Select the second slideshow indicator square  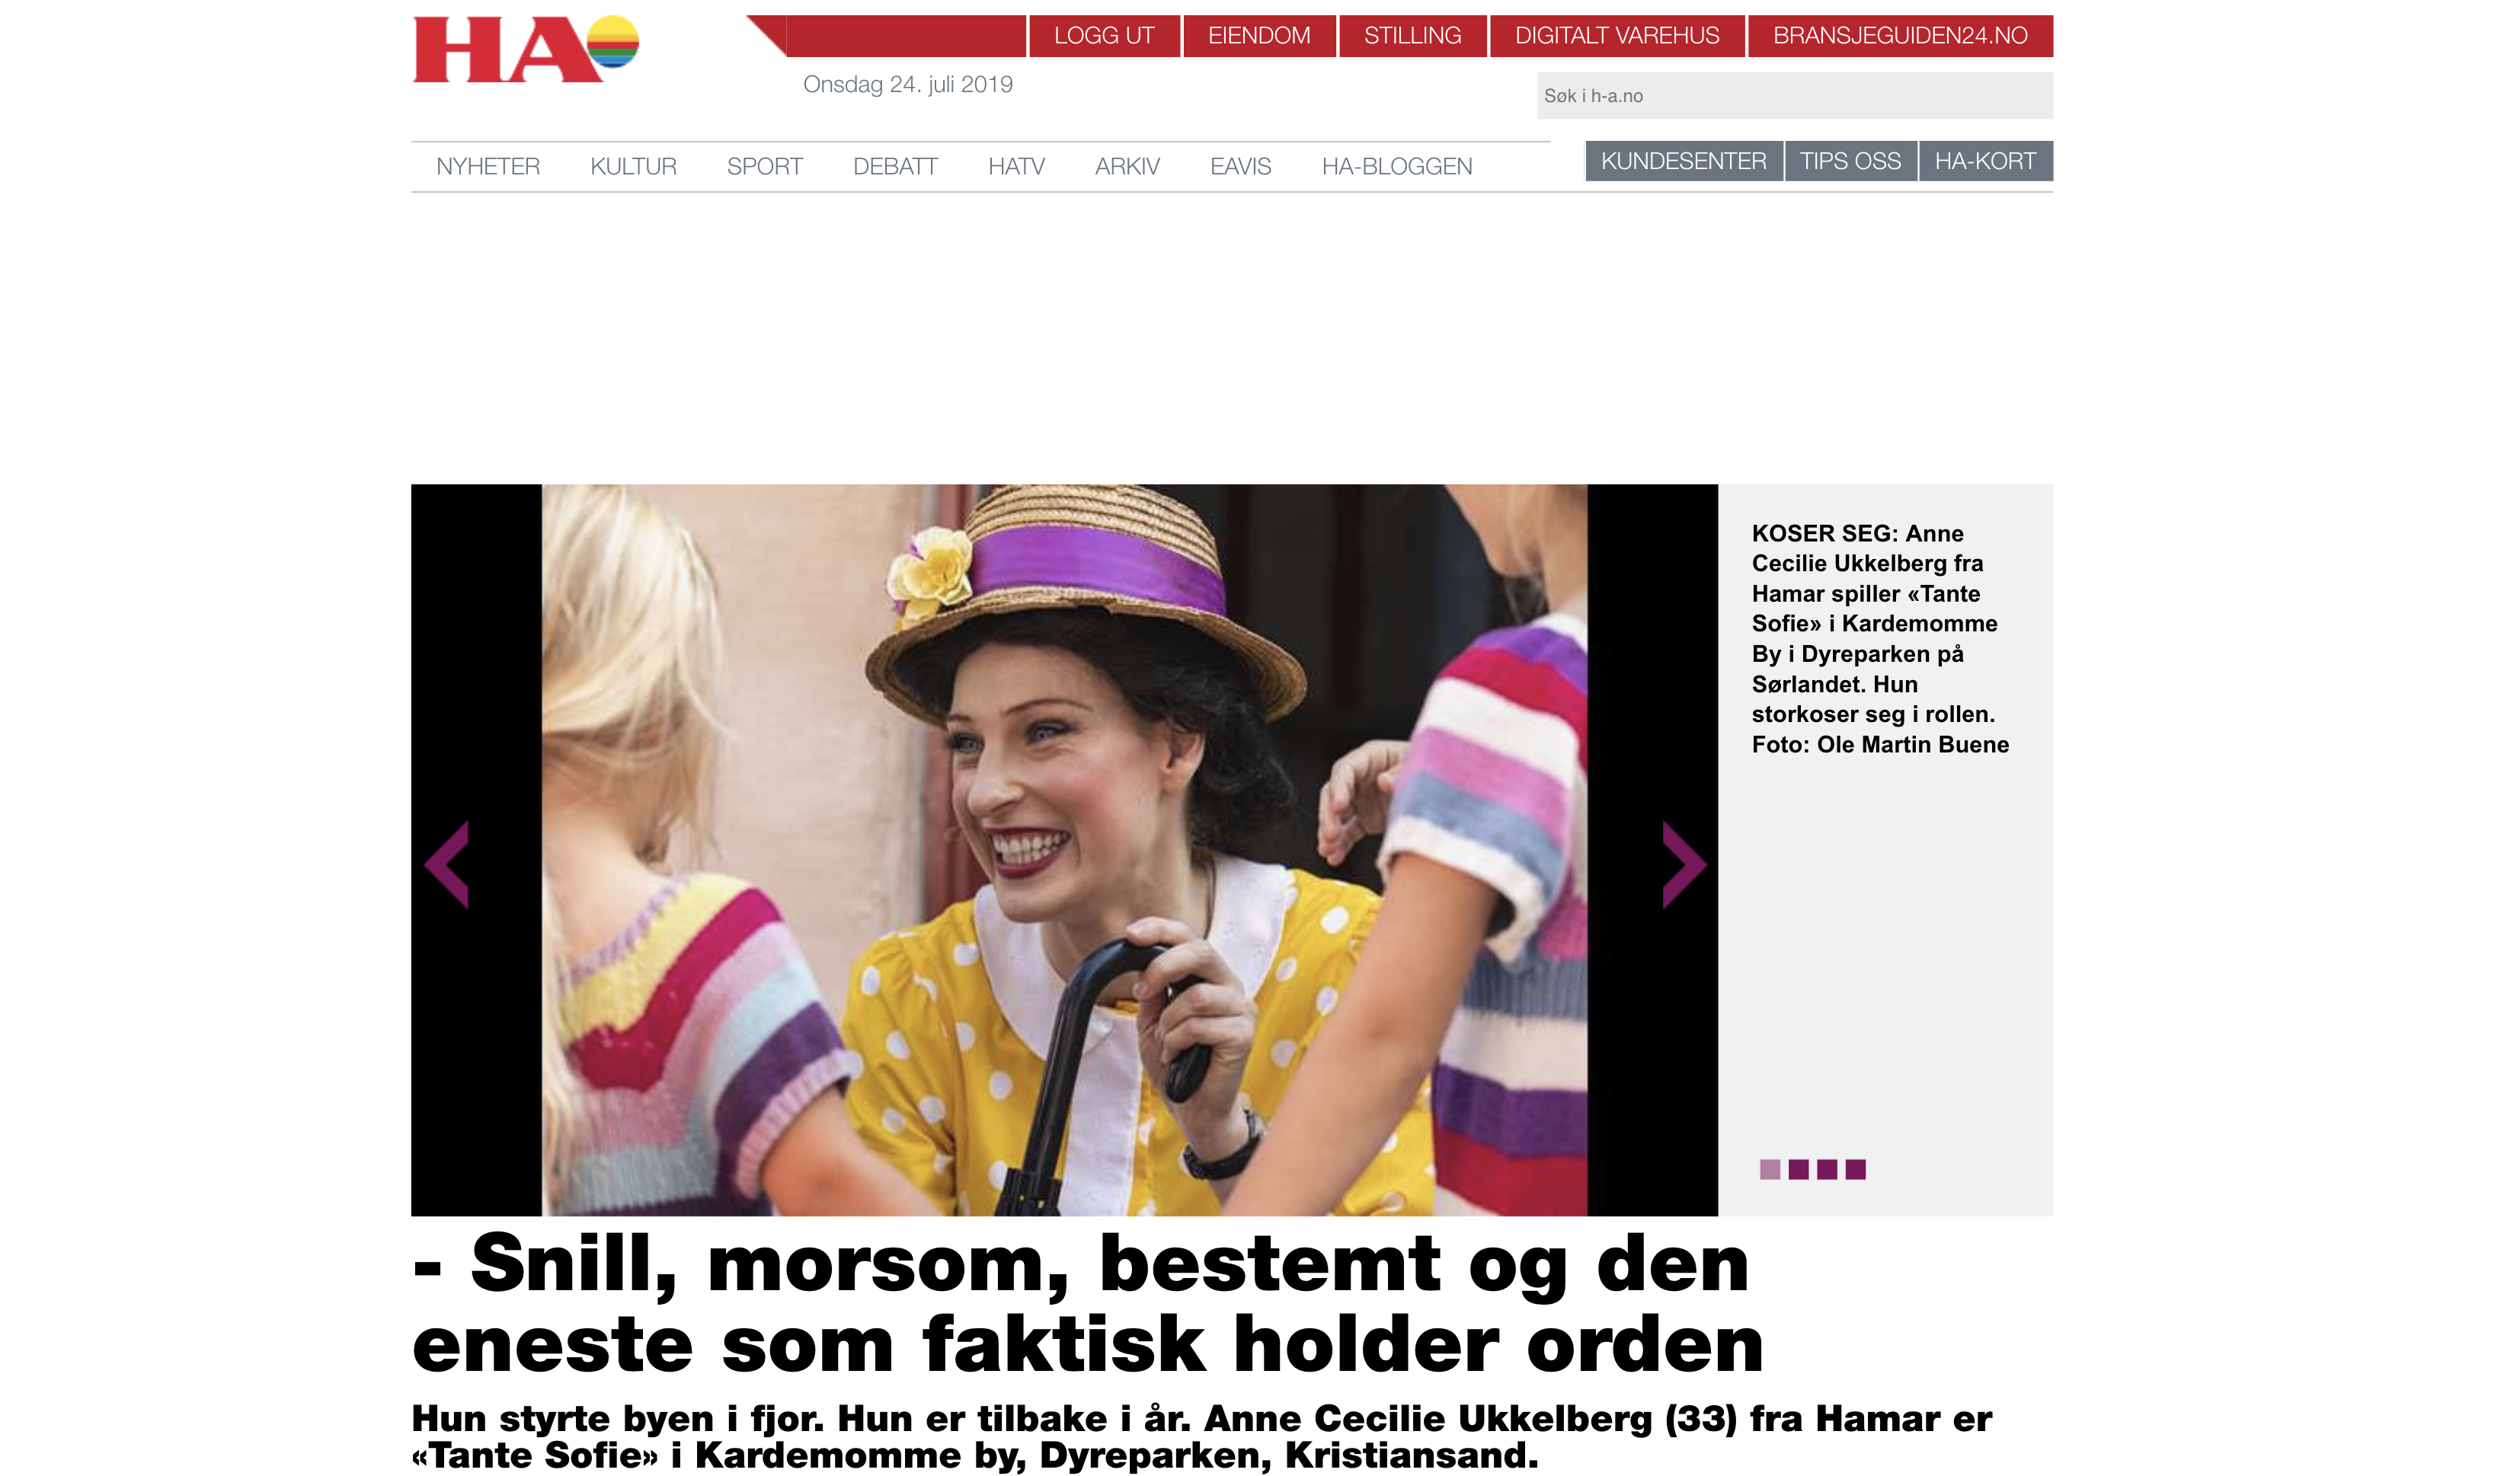(1799, 1169)
